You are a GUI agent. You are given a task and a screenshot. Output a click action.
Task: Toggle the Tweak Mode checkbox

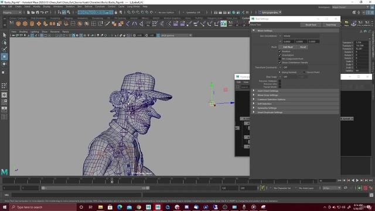click(x=280, y=87)
